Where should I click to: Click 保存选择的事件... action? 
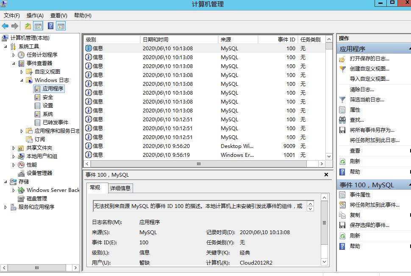coord(369,225)
